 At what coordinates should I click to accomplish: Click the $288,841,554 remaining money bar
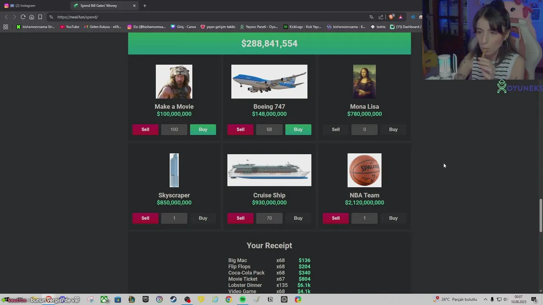(x=269, y=43)
